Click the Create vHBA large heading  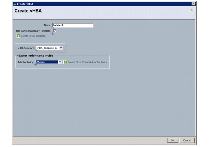(x=28, y=11)
